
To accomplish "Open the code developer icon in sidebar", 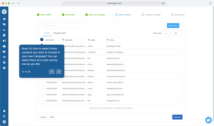I will [4, 57].
